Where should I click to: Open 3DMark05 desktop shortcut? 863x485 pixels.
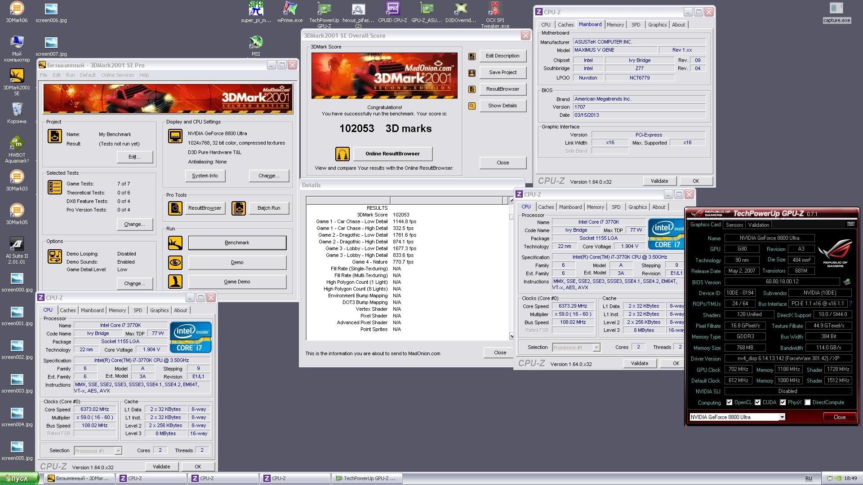pyautogui.click(x=17, y=214)
